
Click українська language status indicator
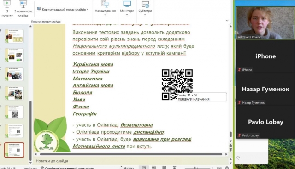30,168
